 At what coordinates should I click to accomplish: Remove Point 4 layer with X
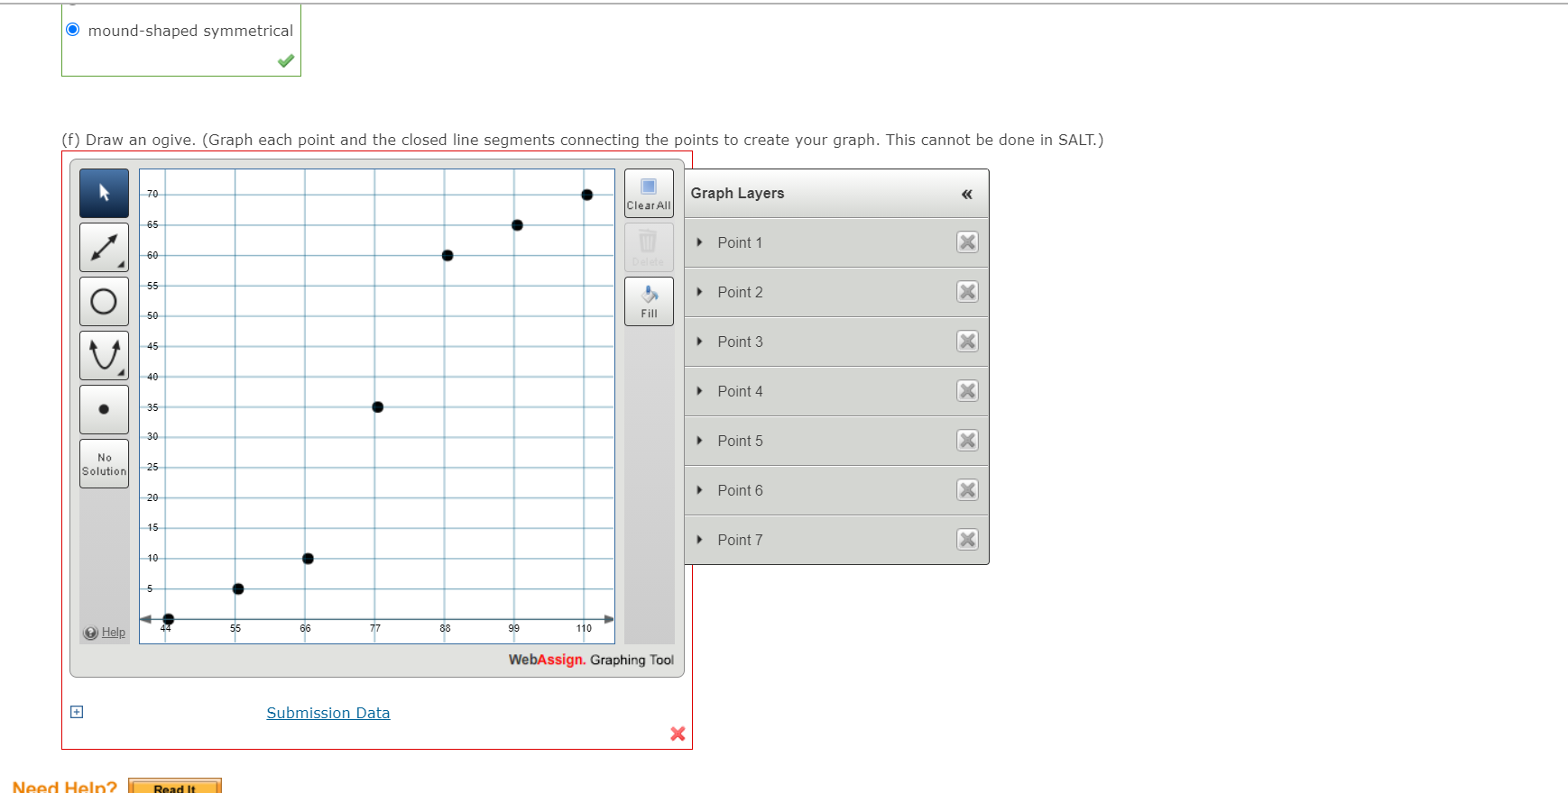click(x=967, y=391)
